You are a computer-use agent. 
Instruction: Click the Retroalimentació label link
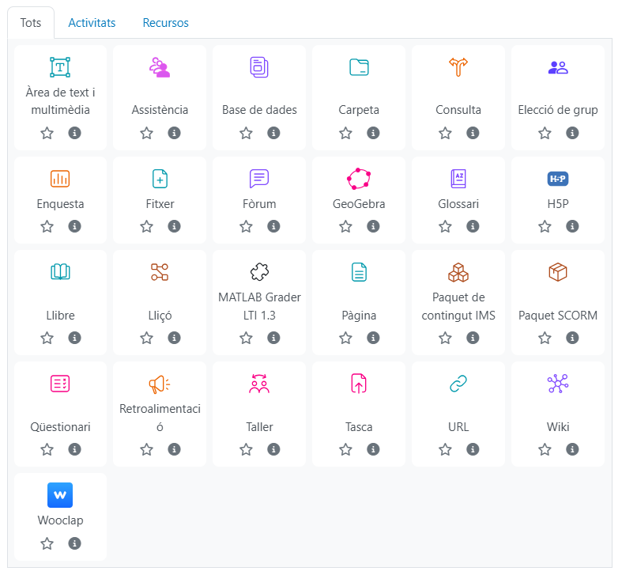click(x=160, y=418)
